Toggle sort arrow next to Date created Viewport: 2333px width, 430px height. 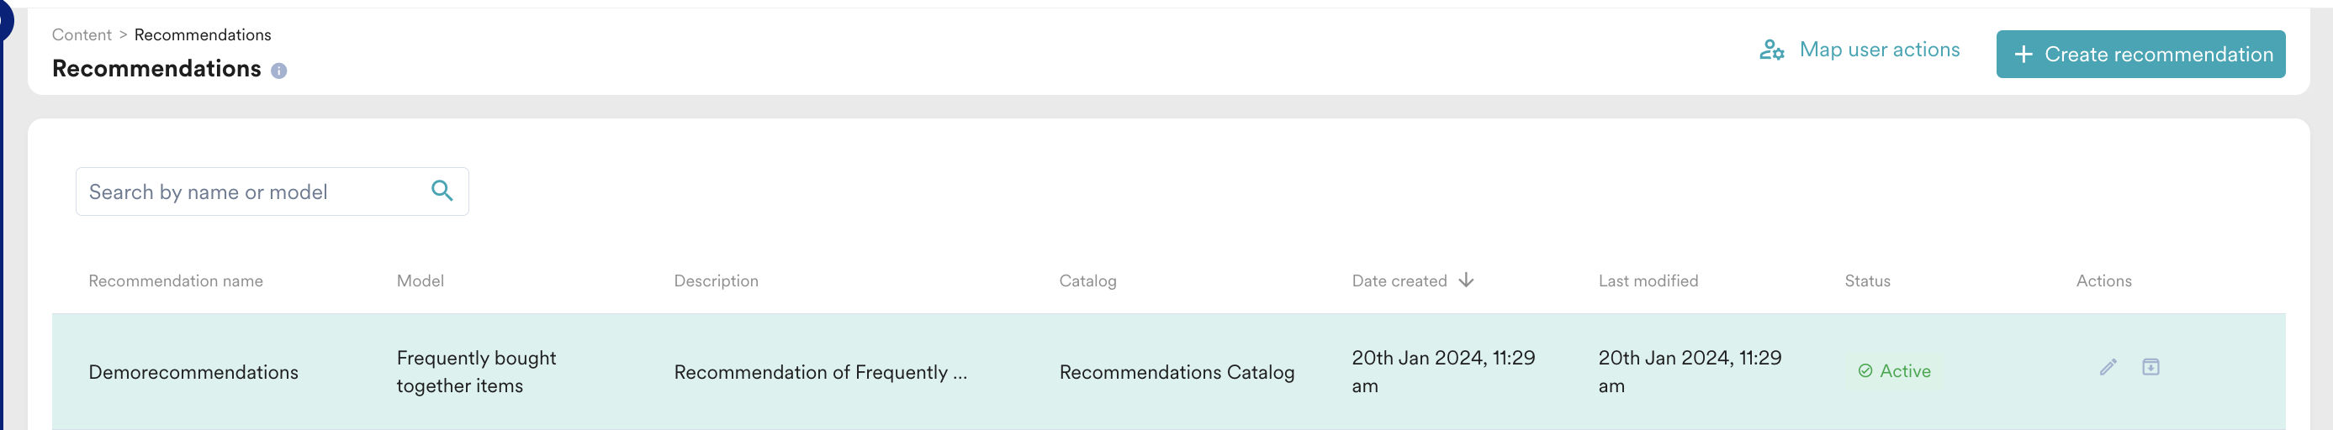click(x=1466, y=280)
